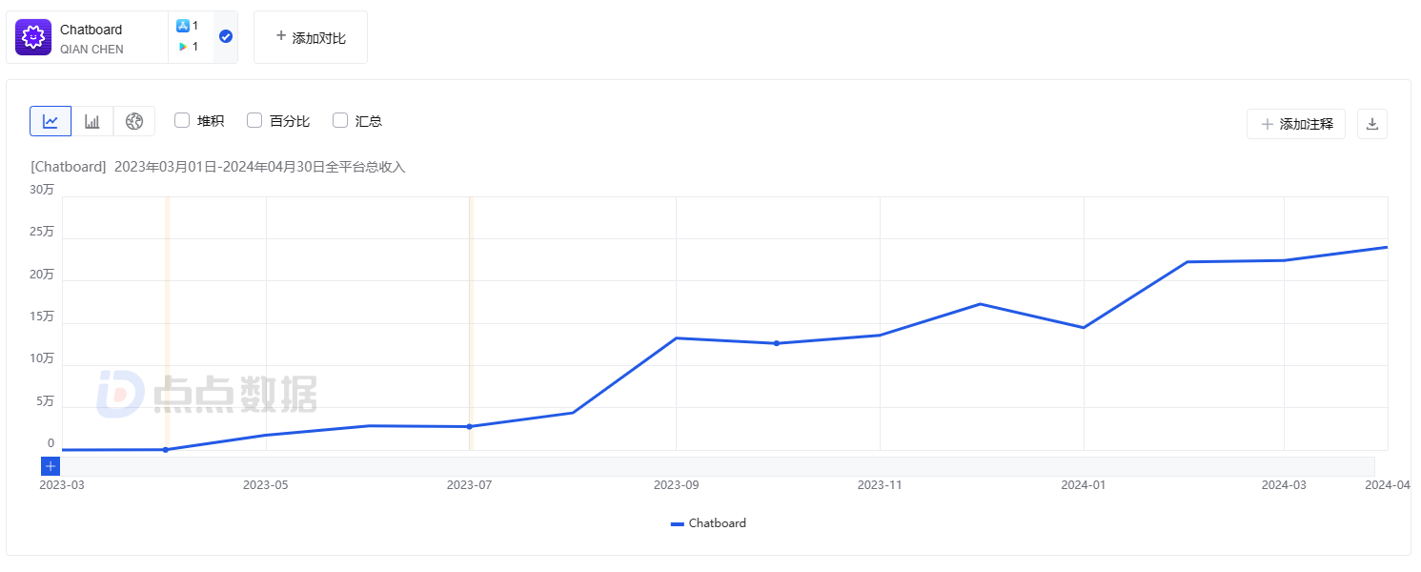The image size is (1421, 572).
Task: Enable the 堆积 checkbox
Action: 182,120
